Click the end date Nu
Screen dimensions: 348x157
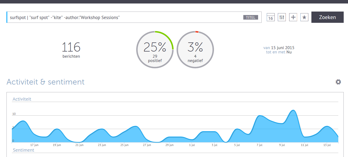(289, 52)
